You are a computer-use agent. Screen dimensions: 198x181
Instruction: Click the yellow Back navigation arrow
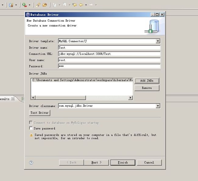click(x=81, y=5)
